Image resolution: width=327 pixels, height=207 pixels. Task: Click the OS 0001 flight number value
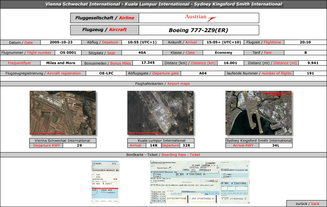(x=68, y=53)
